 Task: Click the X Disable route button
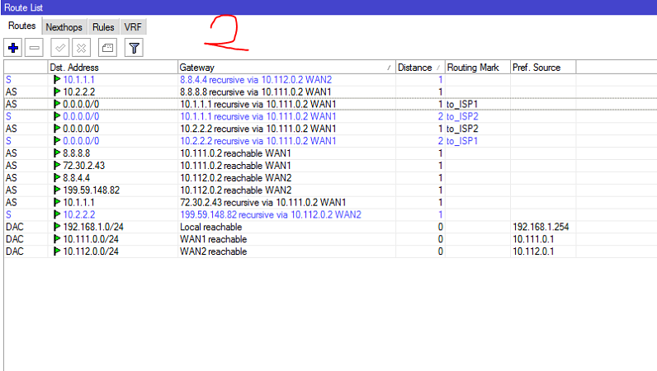click(81, 48)
